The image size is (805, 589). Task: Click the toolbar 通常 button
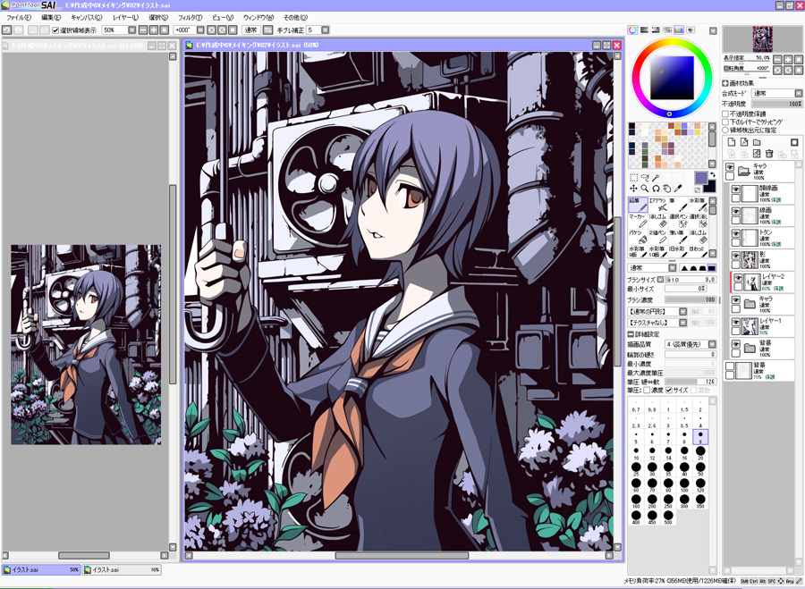tap(250, 30)
